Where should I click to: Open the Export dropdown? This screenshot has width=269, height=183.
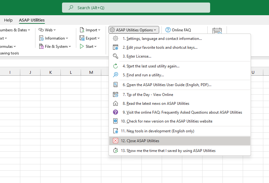tap(98, 38)
